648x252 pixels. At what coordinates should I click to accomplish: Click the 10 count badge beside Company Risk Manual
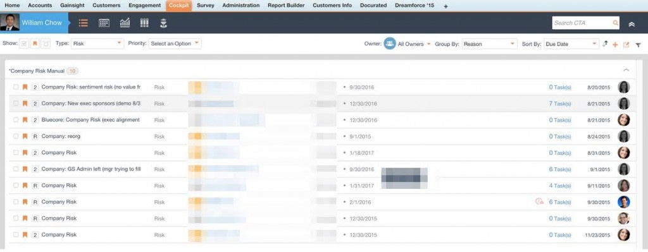pos(72,71)
